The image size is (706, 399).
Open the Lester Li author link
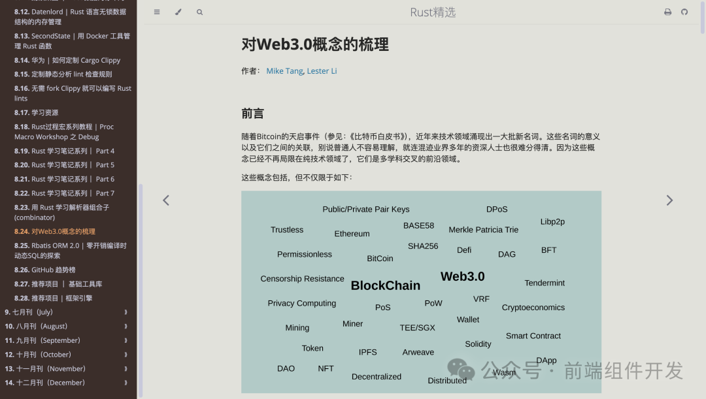pyautogui.click(x=322, y=71)
